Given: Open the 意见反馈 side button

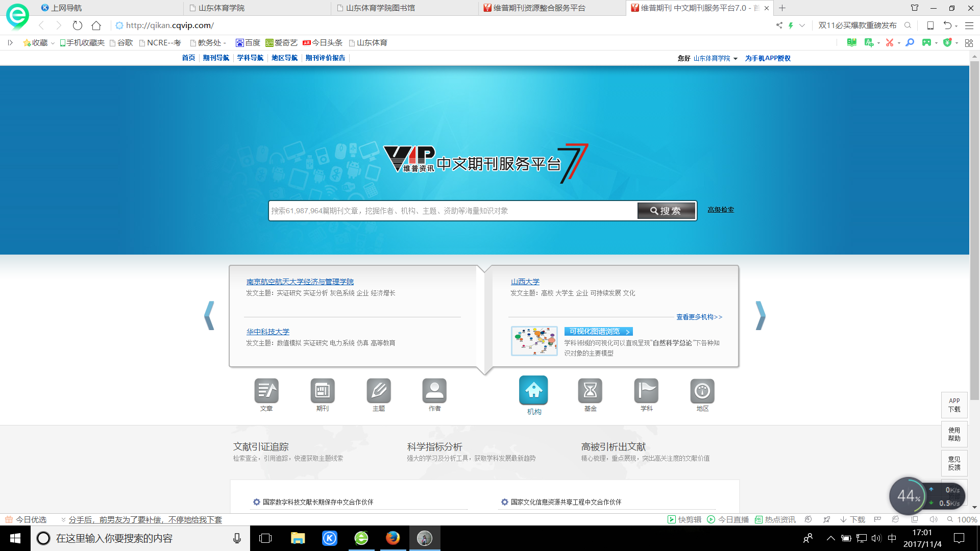Looking at the screenshot, I should (954, 463).
